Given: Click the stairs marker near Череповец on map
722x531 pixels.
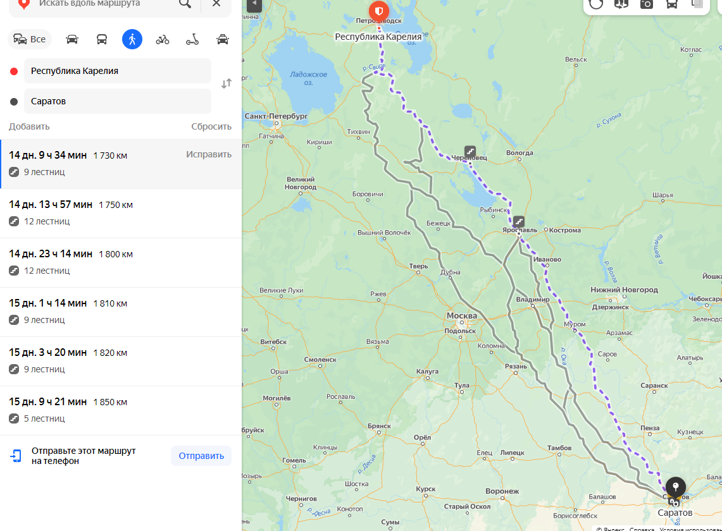Looking at the screenshot, I should [x=470, y=151].
